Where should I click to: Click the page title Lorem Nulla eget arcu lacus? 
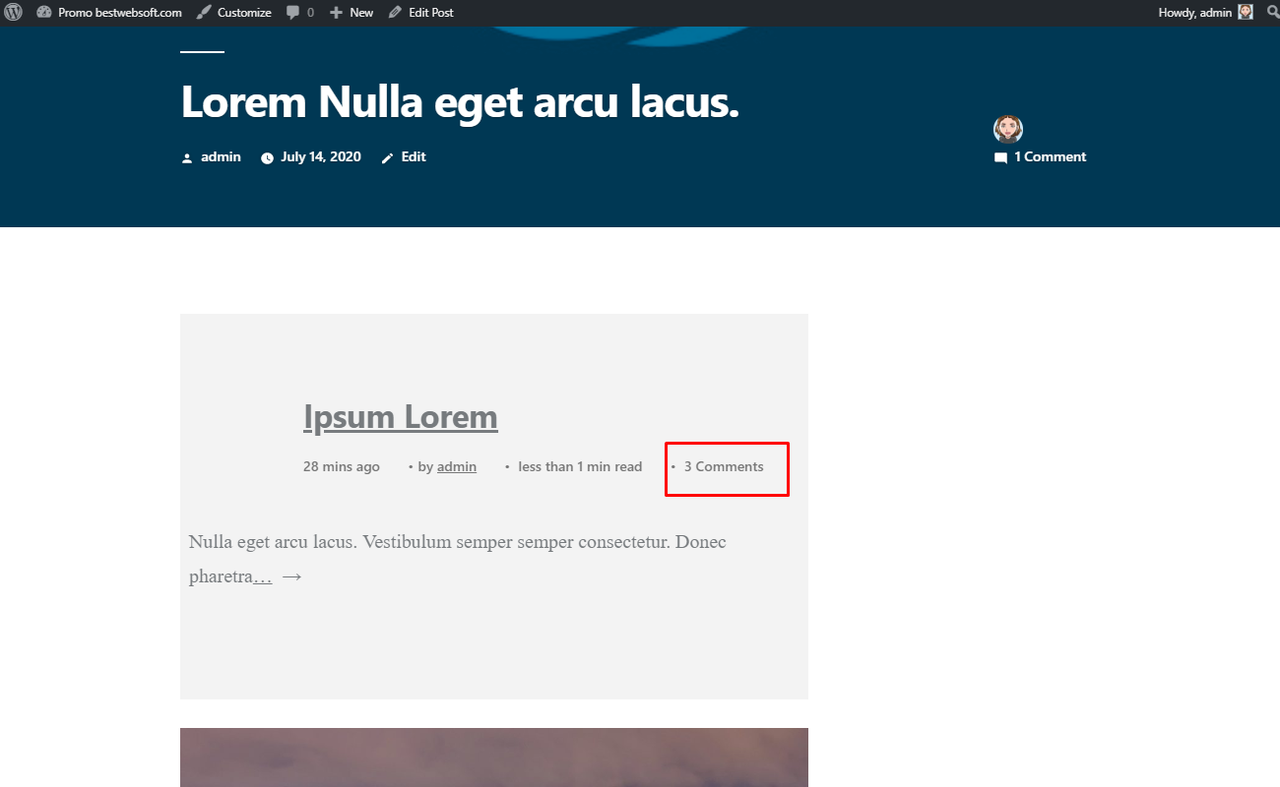(x=460, y=102)
